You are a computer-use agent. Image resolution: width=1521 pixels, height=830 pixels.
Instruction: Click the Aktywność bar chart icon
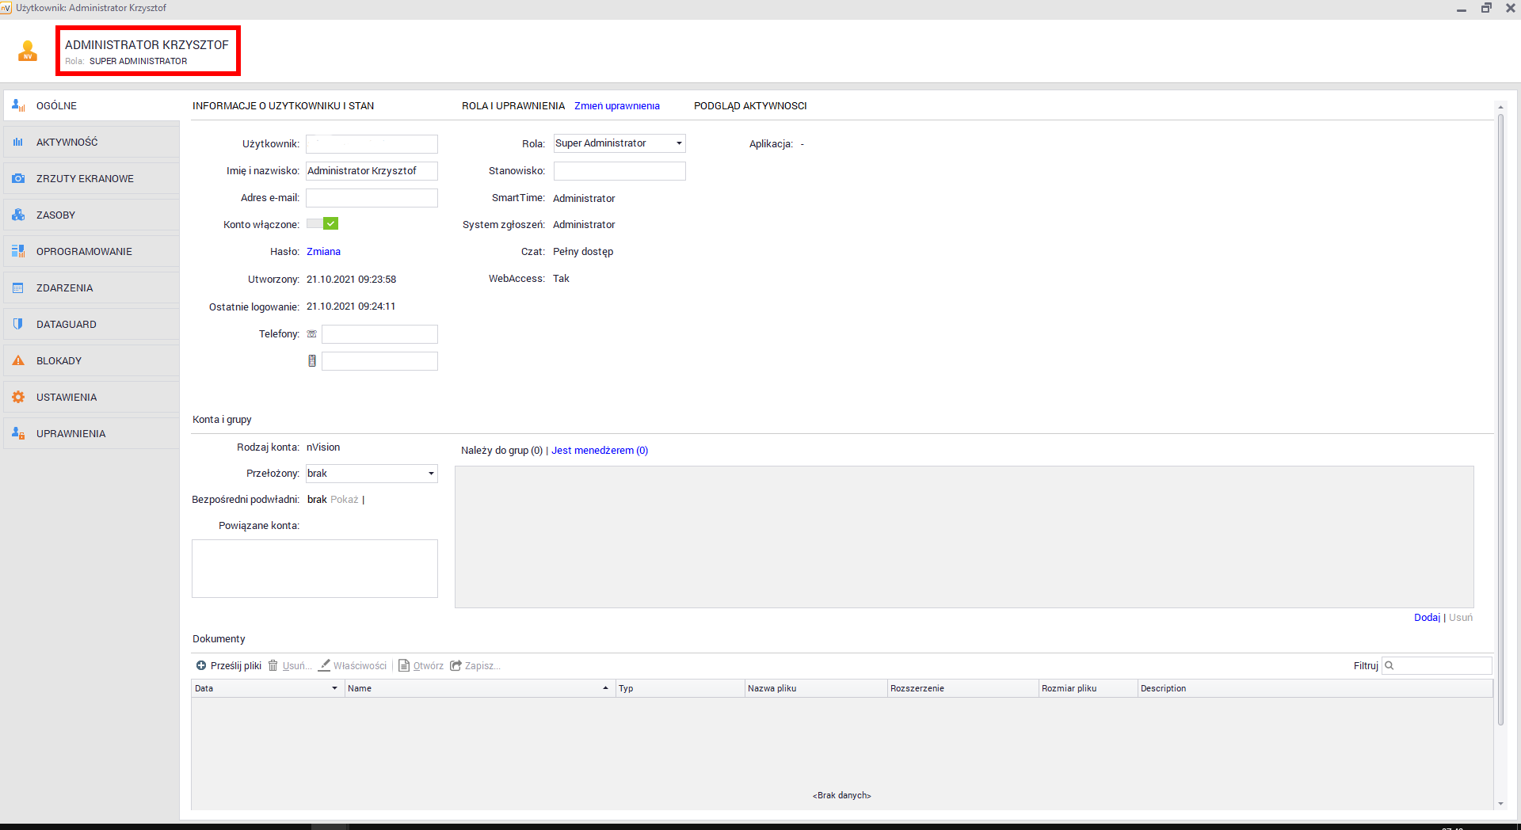[x=18, y=143]
